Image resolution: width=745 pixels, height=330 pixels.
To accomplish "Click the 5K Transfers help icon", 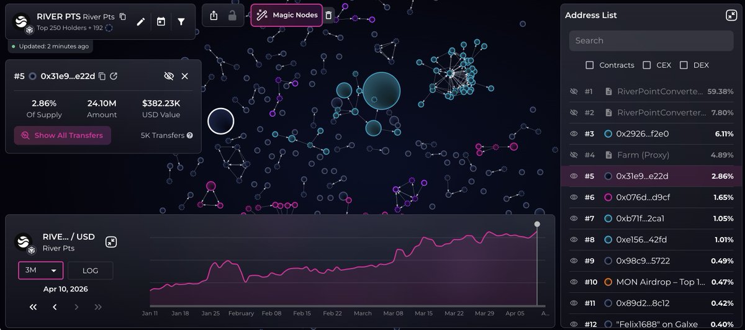I will [x=189, y=135].
